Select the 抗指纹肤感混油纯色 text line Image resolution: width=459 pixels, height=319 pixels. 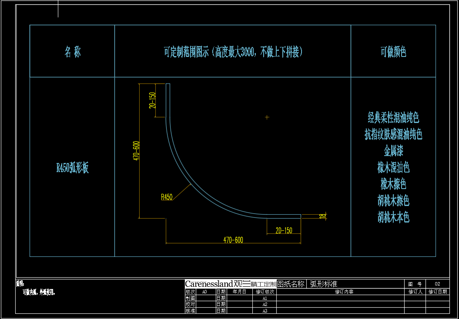click(x=393, y=134)
